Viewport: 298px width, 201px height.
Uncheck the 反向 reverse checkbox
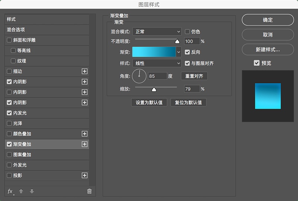pyautogui.click(x=187, y=52)
